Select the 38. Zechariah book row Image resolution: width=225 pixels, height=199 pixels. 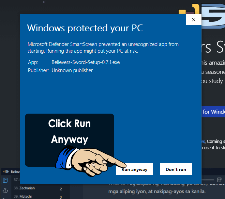[38, 188]
